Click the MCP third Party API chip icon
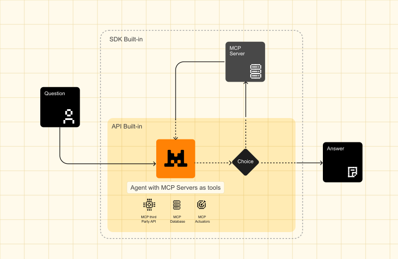Viewport: 398px width, 259px height. tap(148, 205)
